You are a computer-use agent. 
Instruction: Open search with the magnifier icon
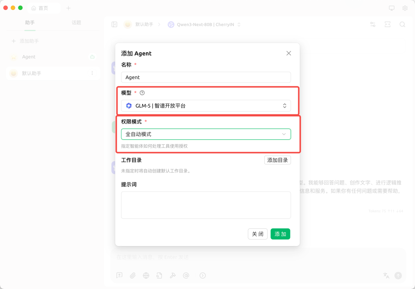[x=402, y=25]
